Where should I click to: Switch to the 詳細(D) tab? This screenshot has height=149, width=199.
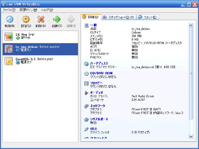[x=91, y=17]
